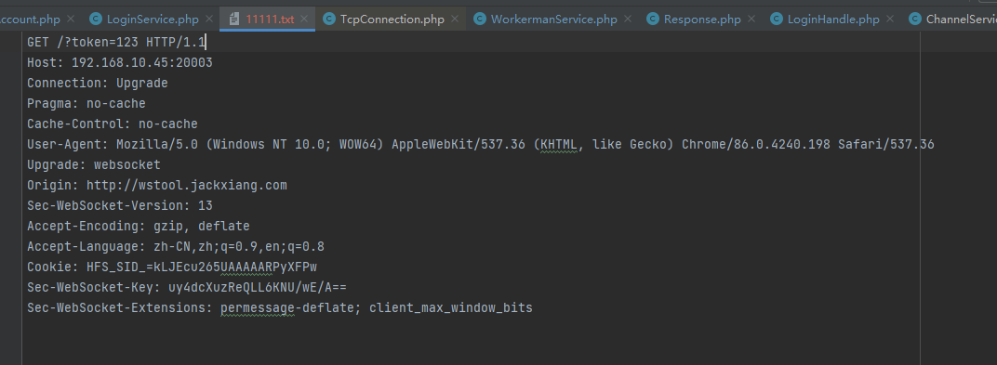The image size is (997, 365).
Task: Switch to the Response.php tab
Action: [702, 20]
